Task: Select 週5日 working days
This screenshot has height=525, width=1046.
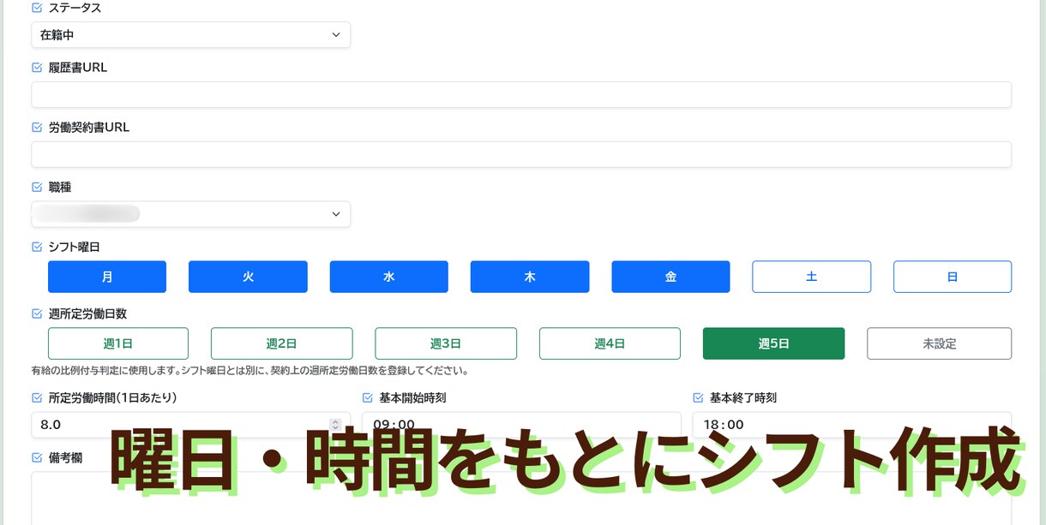Action: coord(773,343)
